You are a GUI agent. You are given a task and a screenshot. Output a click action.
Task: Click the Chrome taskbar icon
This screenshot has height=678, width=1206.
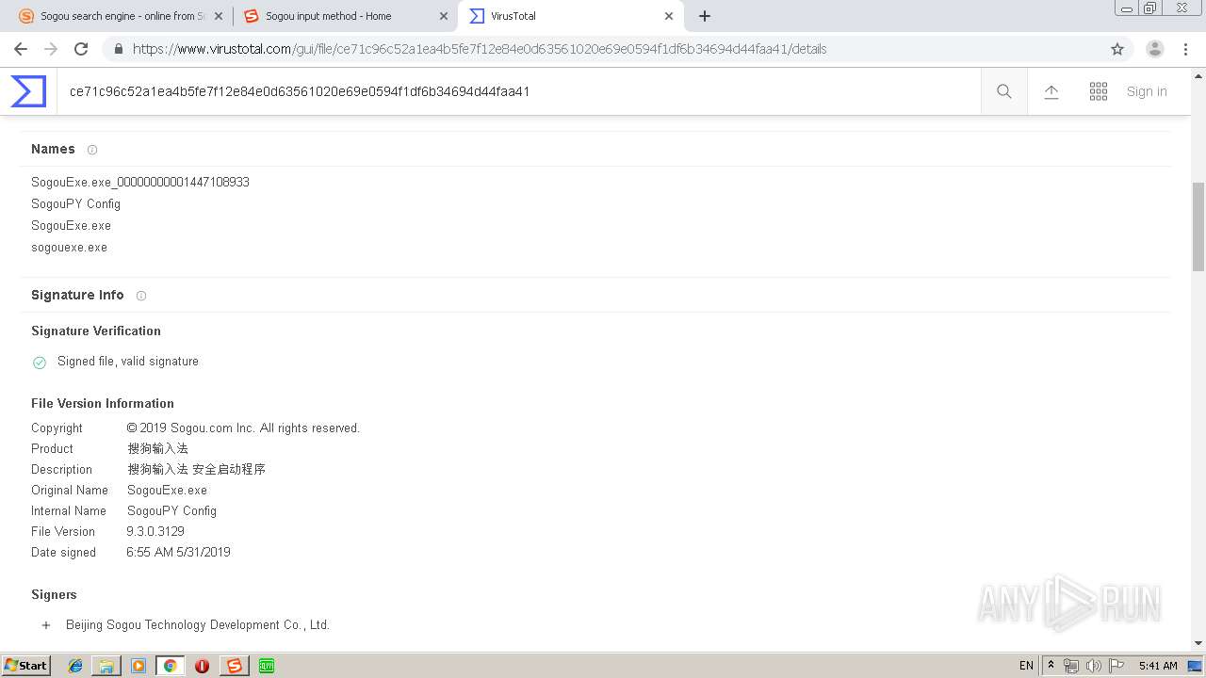point(170,666)
